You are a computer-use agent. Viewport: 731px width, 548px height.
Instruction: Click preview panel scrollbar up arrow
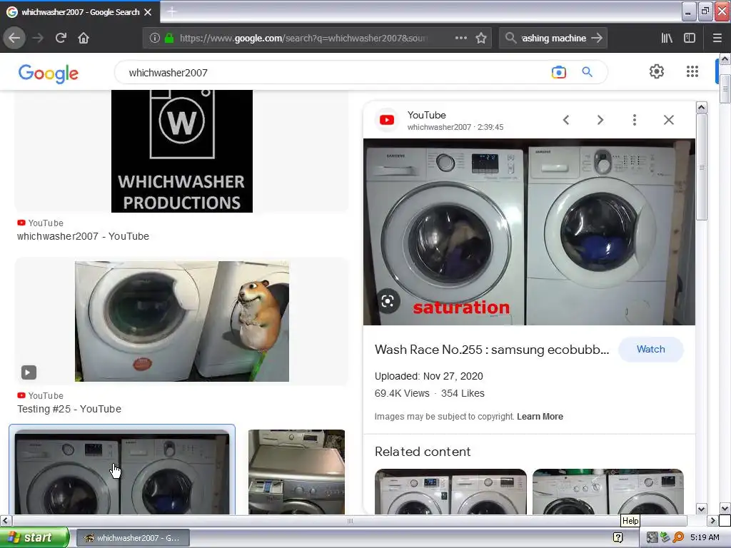click(701, 108)
